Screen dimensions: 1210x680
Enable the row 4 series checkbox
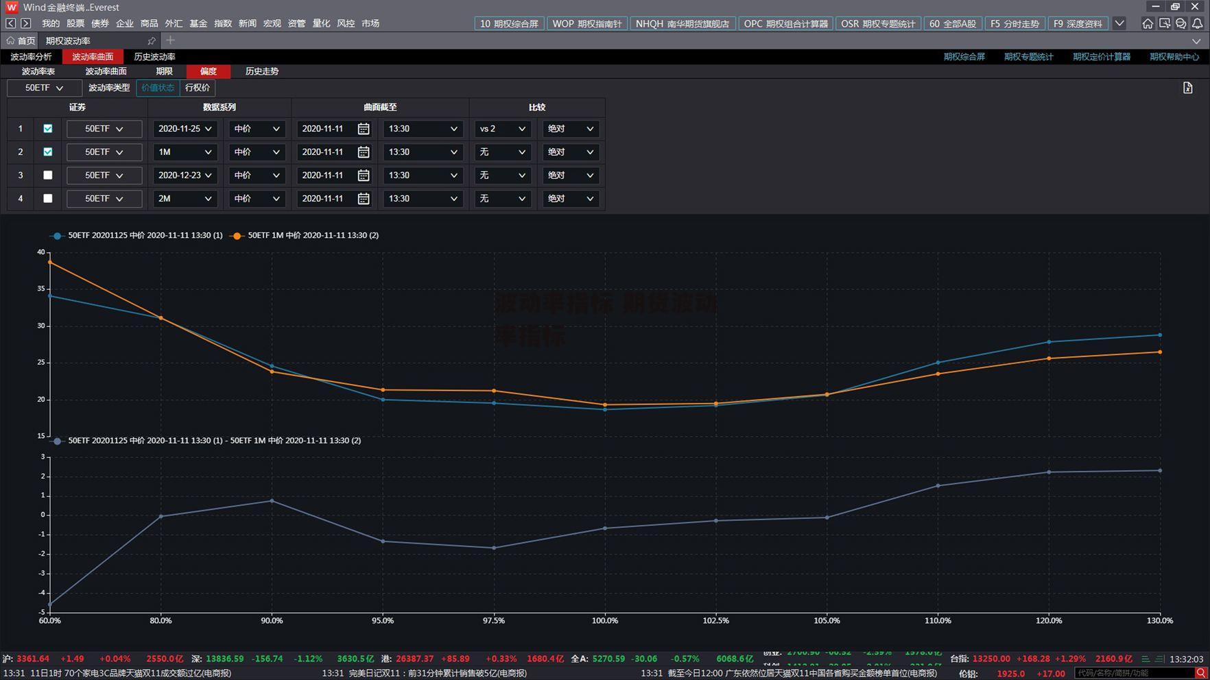coord(48,199)
